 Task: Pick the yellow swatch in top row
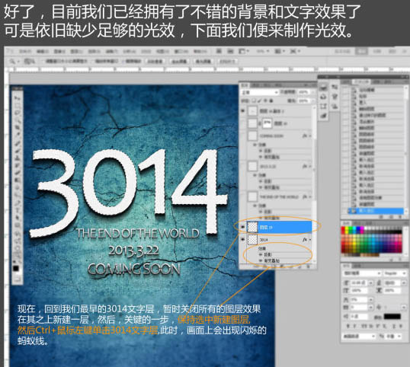tap(348, 229)
